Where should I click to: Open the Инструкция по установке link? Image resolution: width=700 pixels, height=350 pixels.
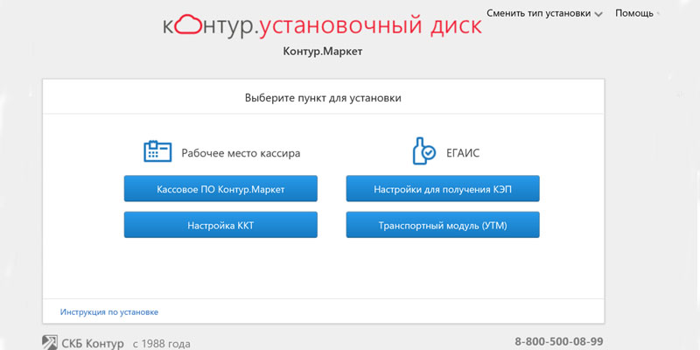[x=108, y=312]
